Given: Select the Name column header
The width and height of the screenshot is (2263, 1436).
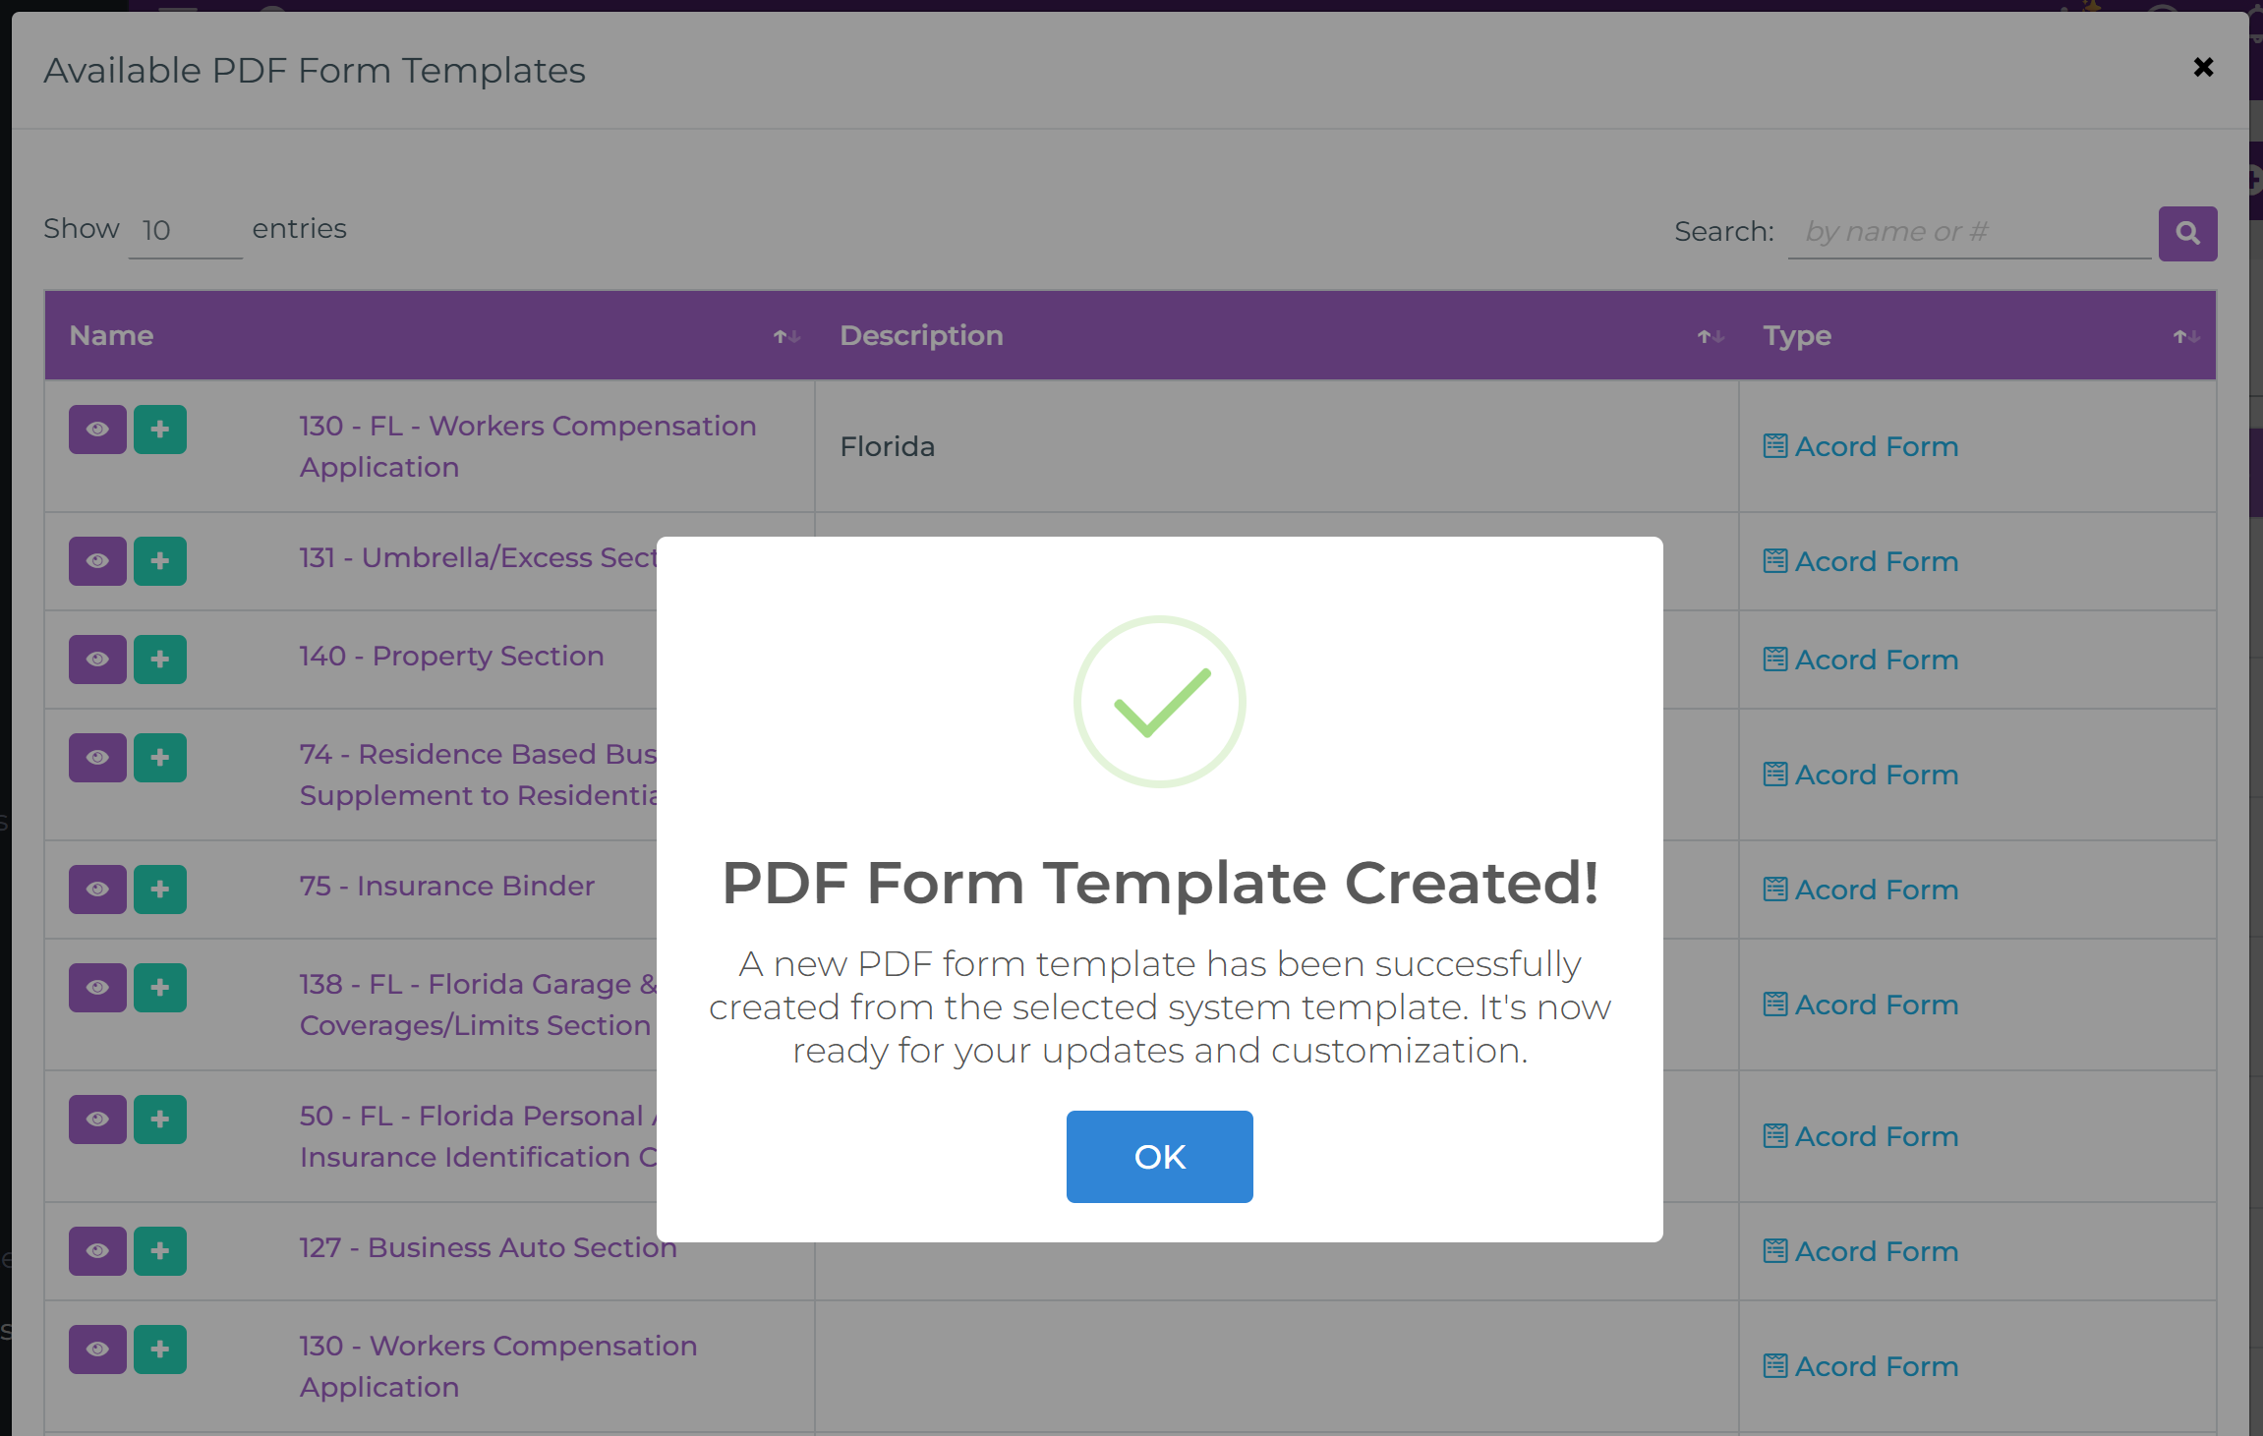Looking at the screenshot, I should [x=111, y=335].
